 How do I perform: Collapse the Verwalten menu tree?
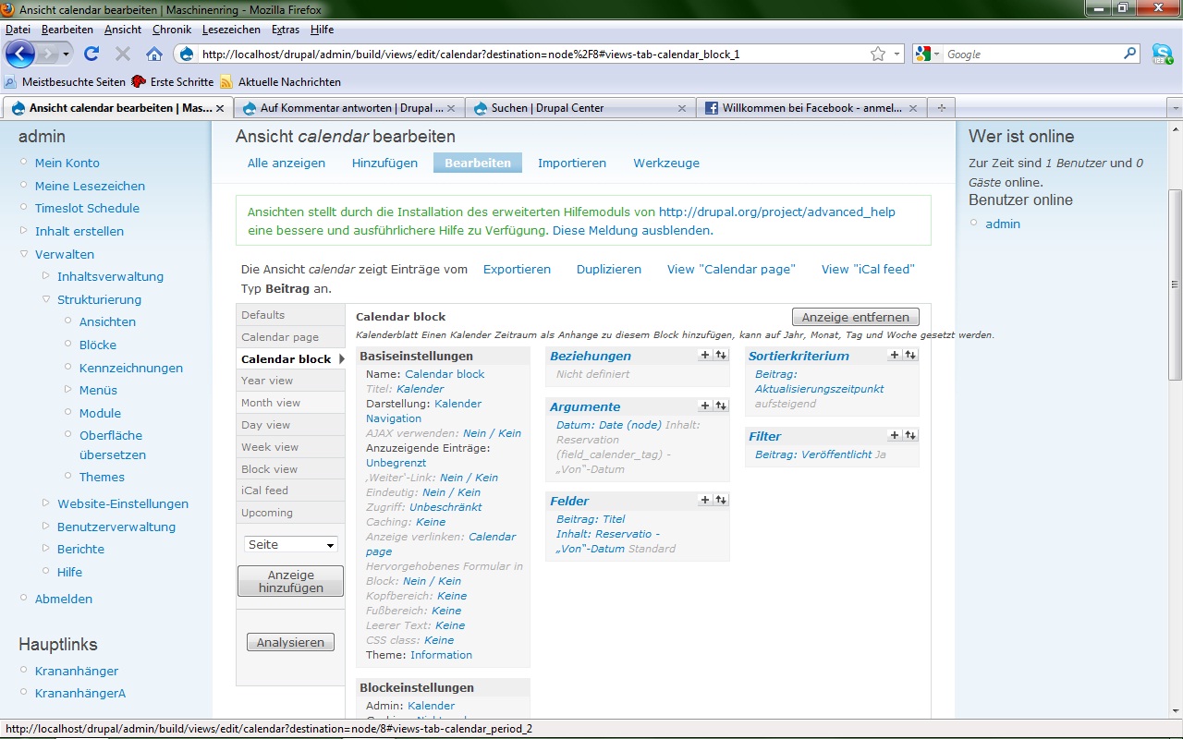pos(24,254)
